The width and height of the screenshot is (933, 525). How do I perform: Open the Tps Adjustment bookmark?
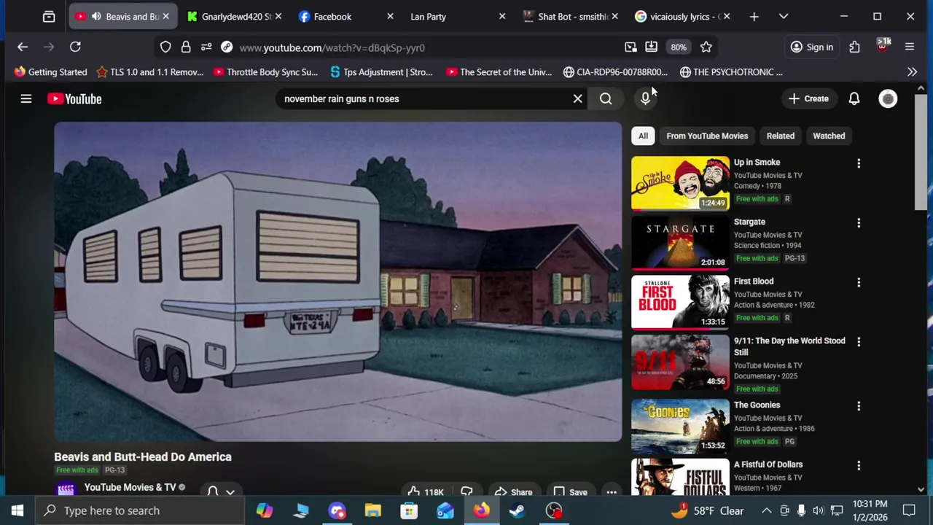(381, 72)
